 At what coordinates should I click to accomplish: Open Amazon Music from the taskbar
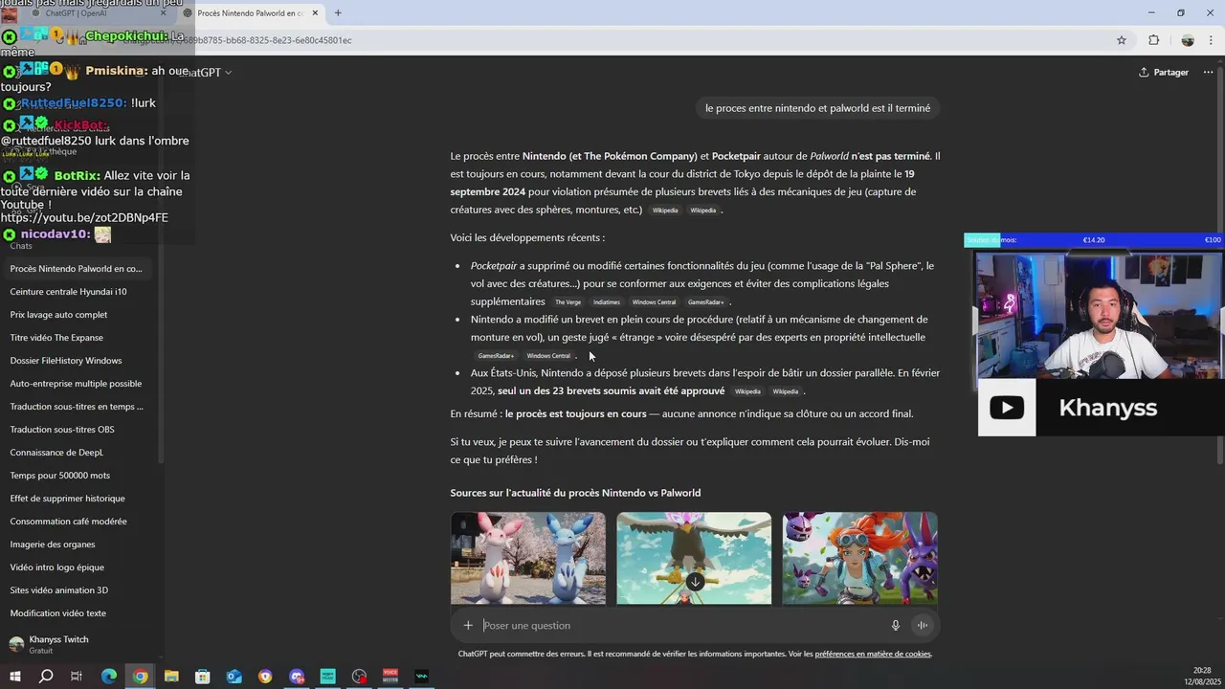click(328, 677)
